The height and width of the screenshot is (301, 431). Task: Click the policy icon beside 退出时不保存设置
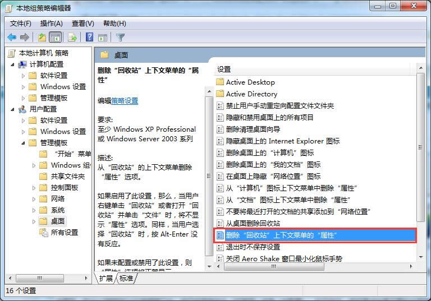point(220,247)
